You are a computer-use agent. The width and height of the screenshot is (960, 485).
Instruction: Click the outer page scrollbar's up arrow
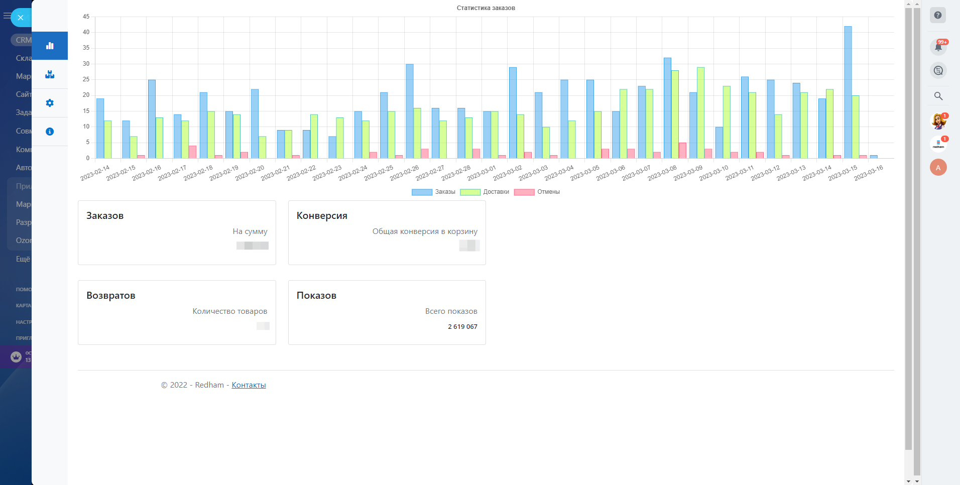tap(917, 4)
